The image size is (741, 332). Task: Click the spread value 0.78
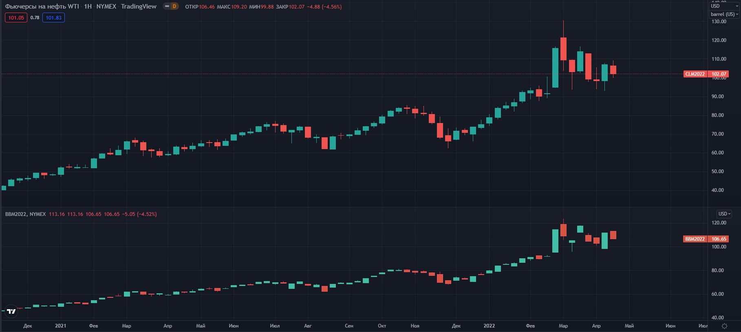click(x=35, y=18)
